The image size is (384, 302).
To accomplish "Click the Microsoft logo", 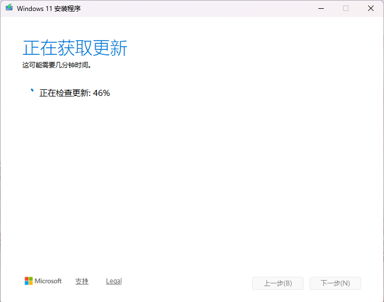I will pos(43,281).
